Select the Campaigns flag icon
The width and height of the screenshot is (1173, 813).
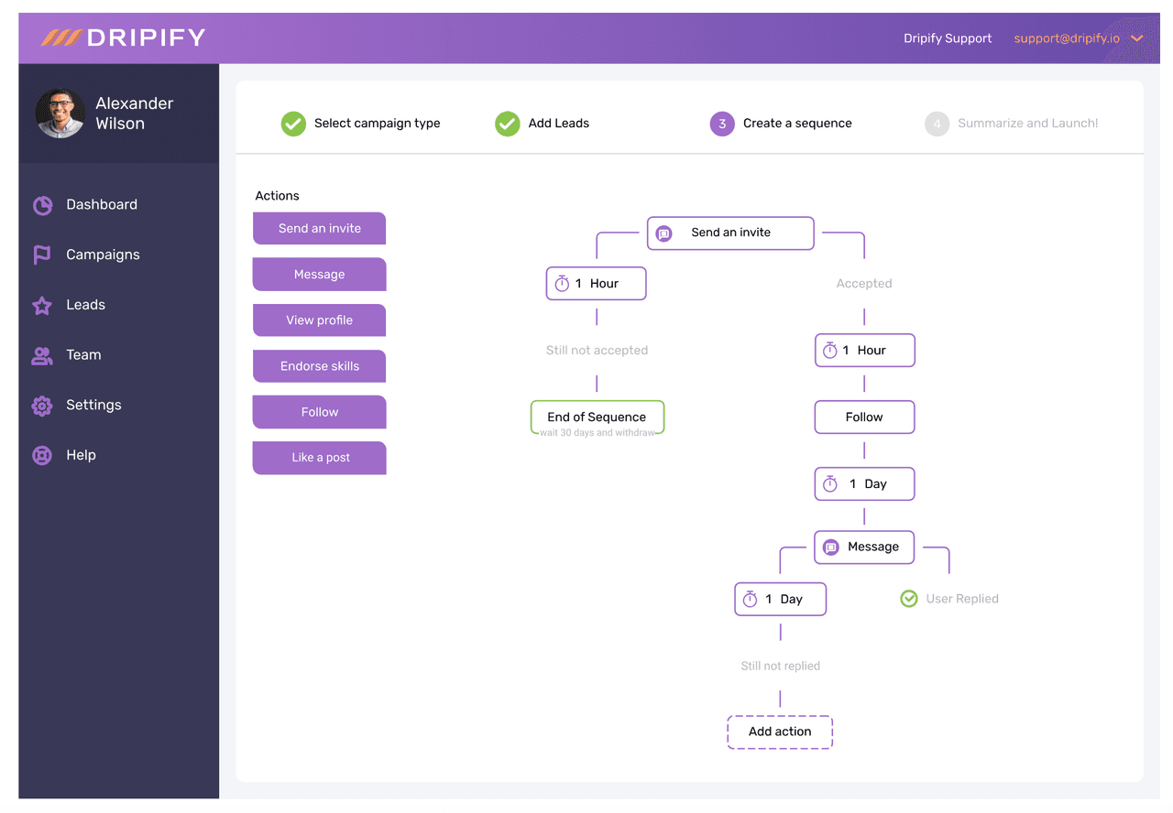tap(42, 255)
